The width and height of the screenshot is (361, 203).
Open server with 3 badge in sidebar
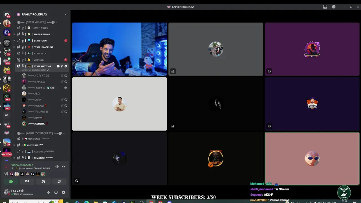pos(7,88)
